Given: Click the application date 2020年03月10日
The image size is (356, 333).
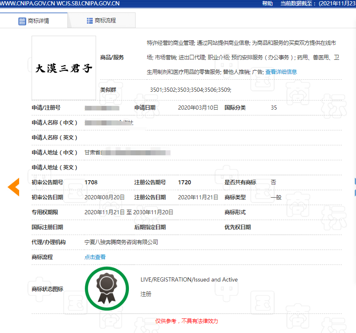Looking at the screenshot, I should 198,108.
